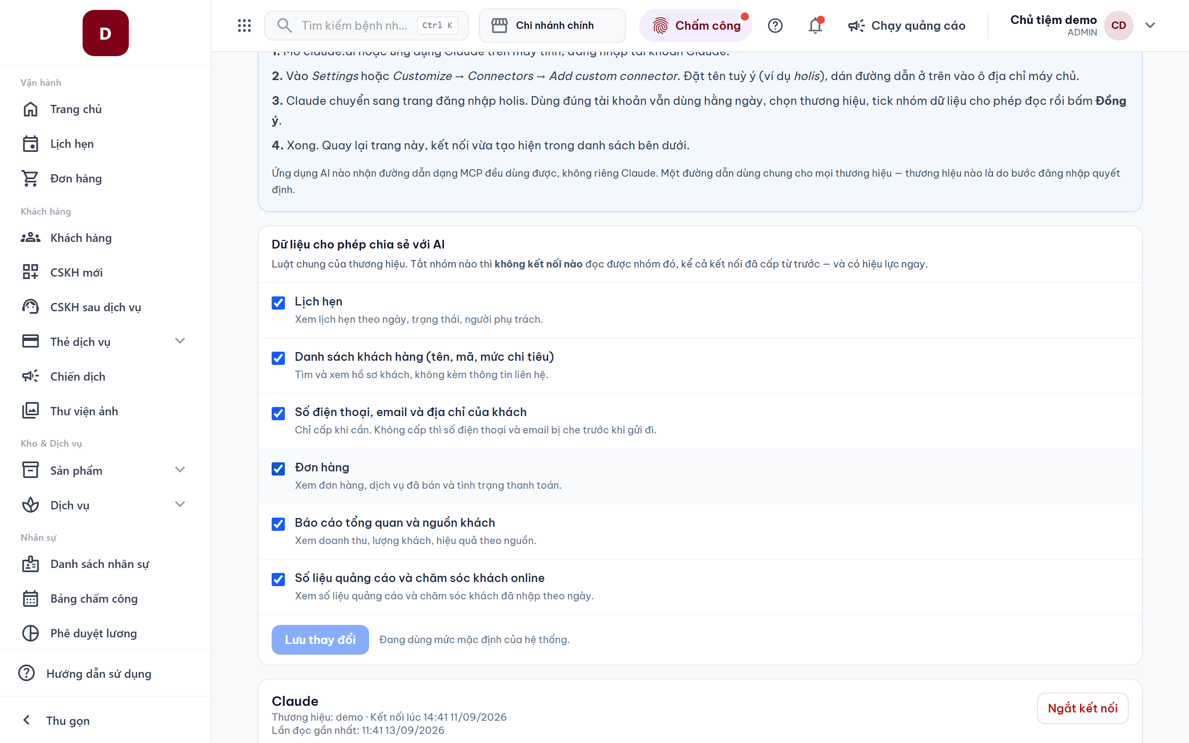Open Dịch vụ sidebar menu item

[105, 505]
